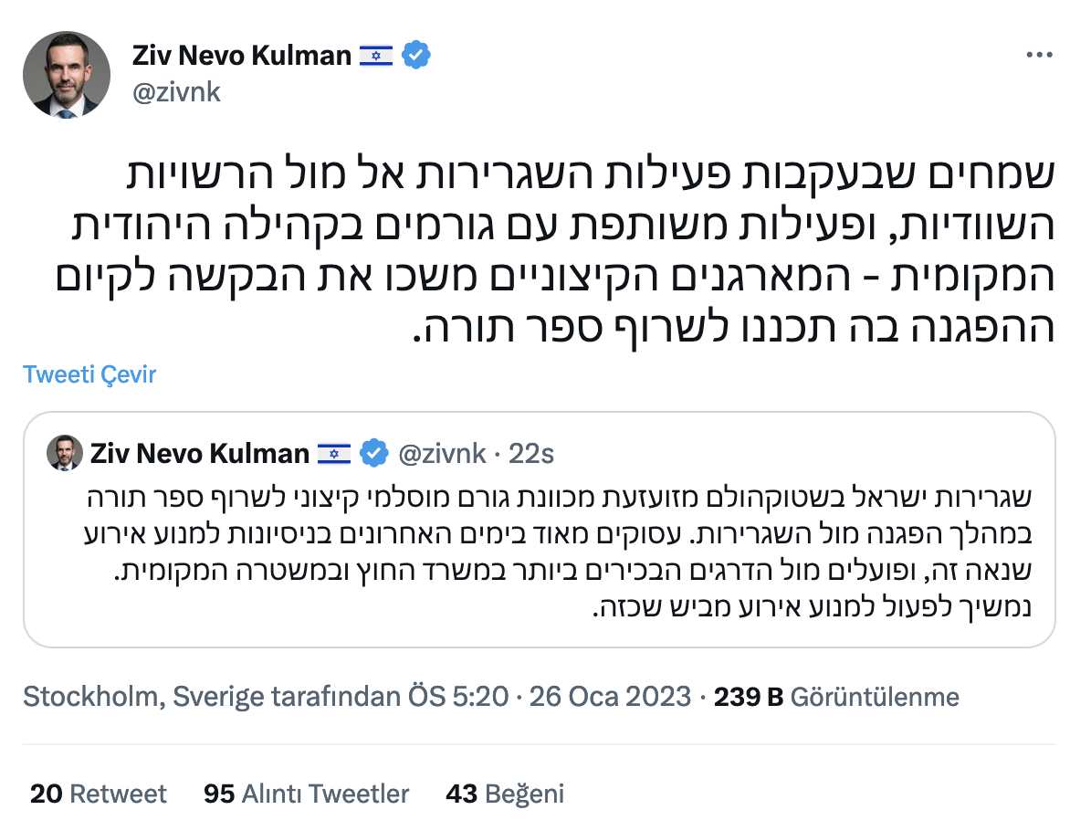Screen dimensions: 1070x831
Task: Click the Israel flag emoji in the quoted tweet header
Action: 334,453
